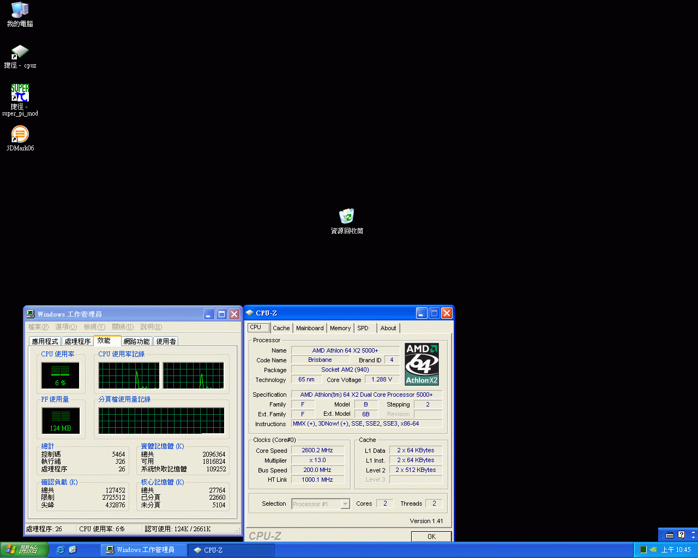698x558 pixels.
Task: Switch to the Memory tab in CPU-Z
Action: (x=340, y=328)
